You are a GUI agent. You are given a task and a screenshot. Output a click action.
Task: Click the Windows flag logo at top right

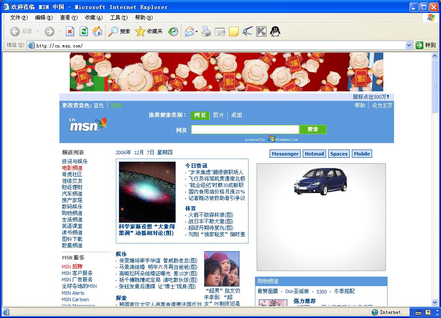tap(431, 17)
